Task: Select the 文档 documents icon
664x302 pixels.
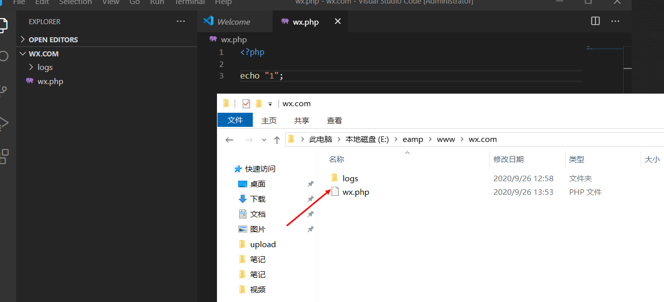Action: [x=242, y=214]
